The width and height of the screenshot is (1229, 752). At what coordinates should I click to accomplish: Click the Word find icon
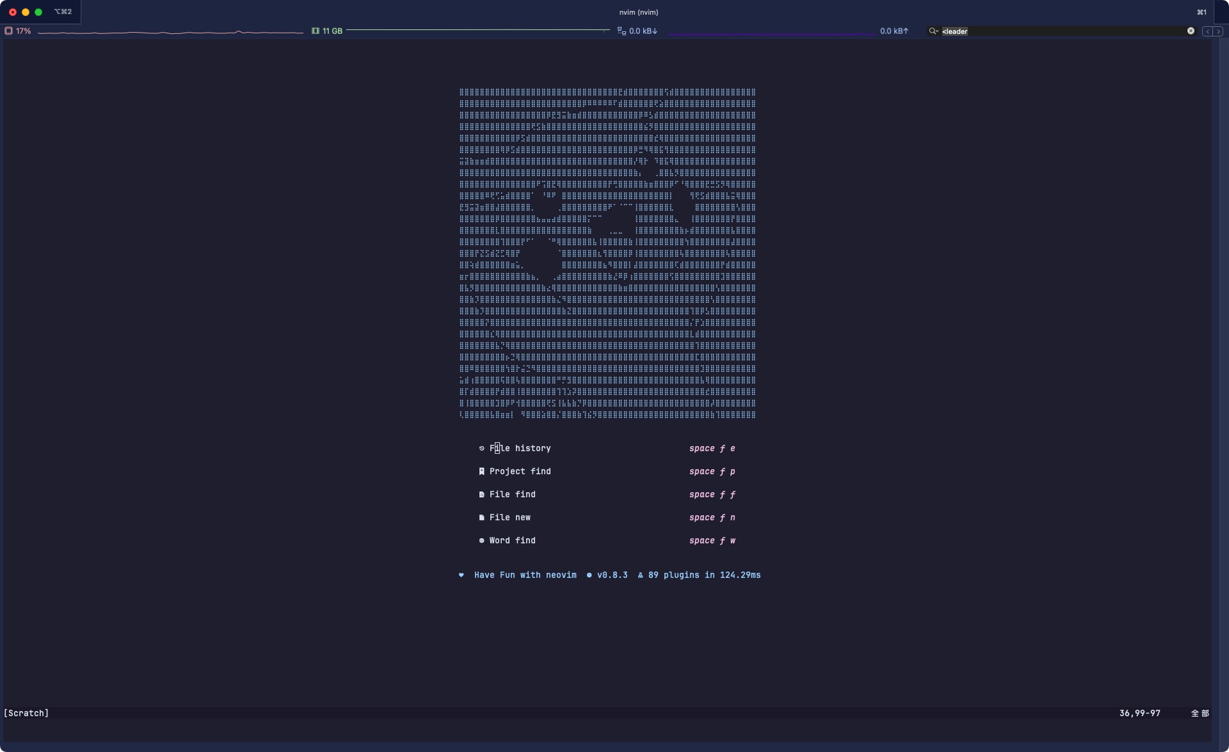481,540
